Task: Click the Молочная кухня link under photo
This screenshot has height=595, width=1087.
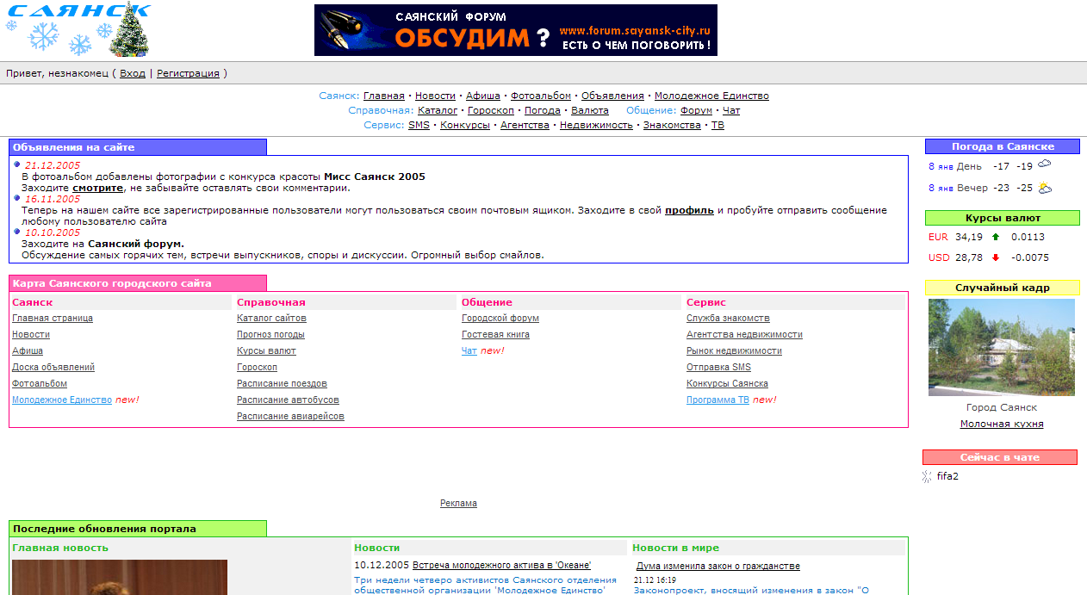Action: [1002, 424]
